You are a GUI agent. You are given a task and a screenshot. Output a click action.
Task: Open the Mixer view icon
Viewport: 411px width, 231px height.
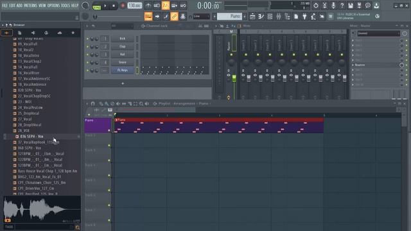pyautogui.click(x=278, y=17)
